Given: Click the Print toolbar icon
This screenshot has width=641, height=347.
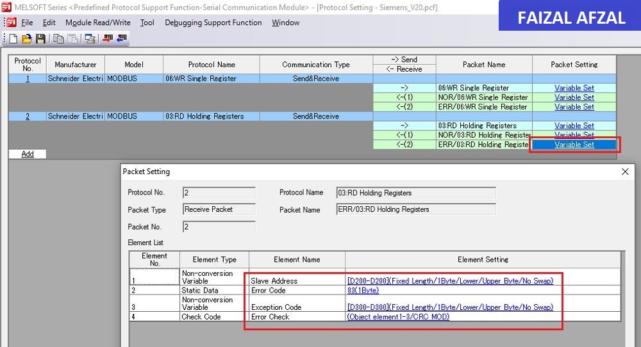Looking at the screenshot, I should click(90, 39).
